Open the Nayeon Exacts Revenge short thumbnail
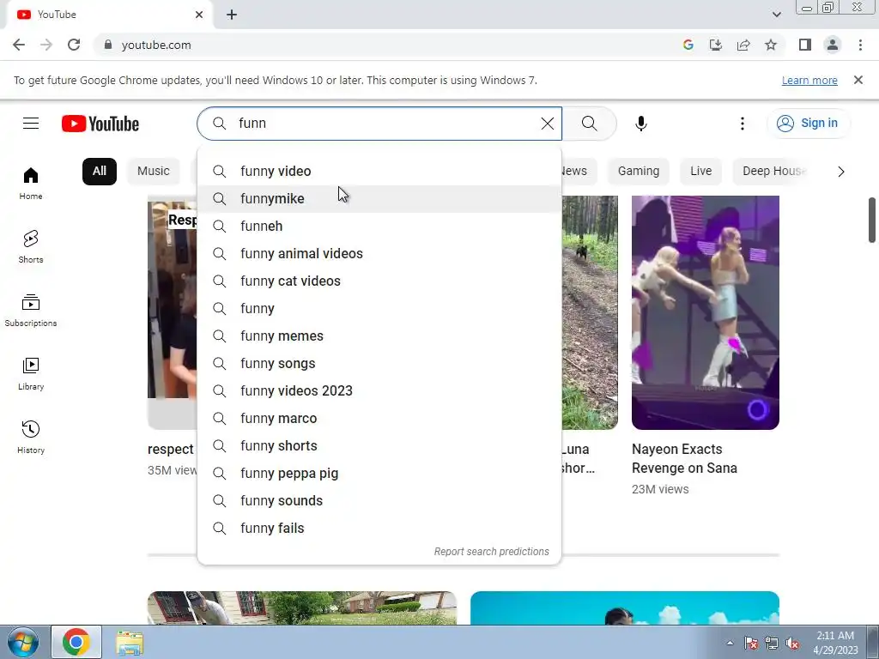 click(706, 312)
